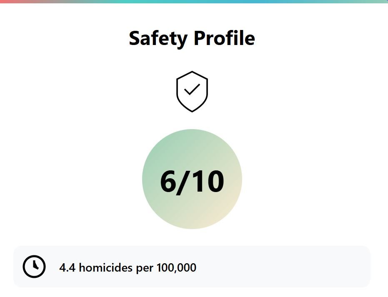Click the bottom tip of the shield

click(192, 110)
